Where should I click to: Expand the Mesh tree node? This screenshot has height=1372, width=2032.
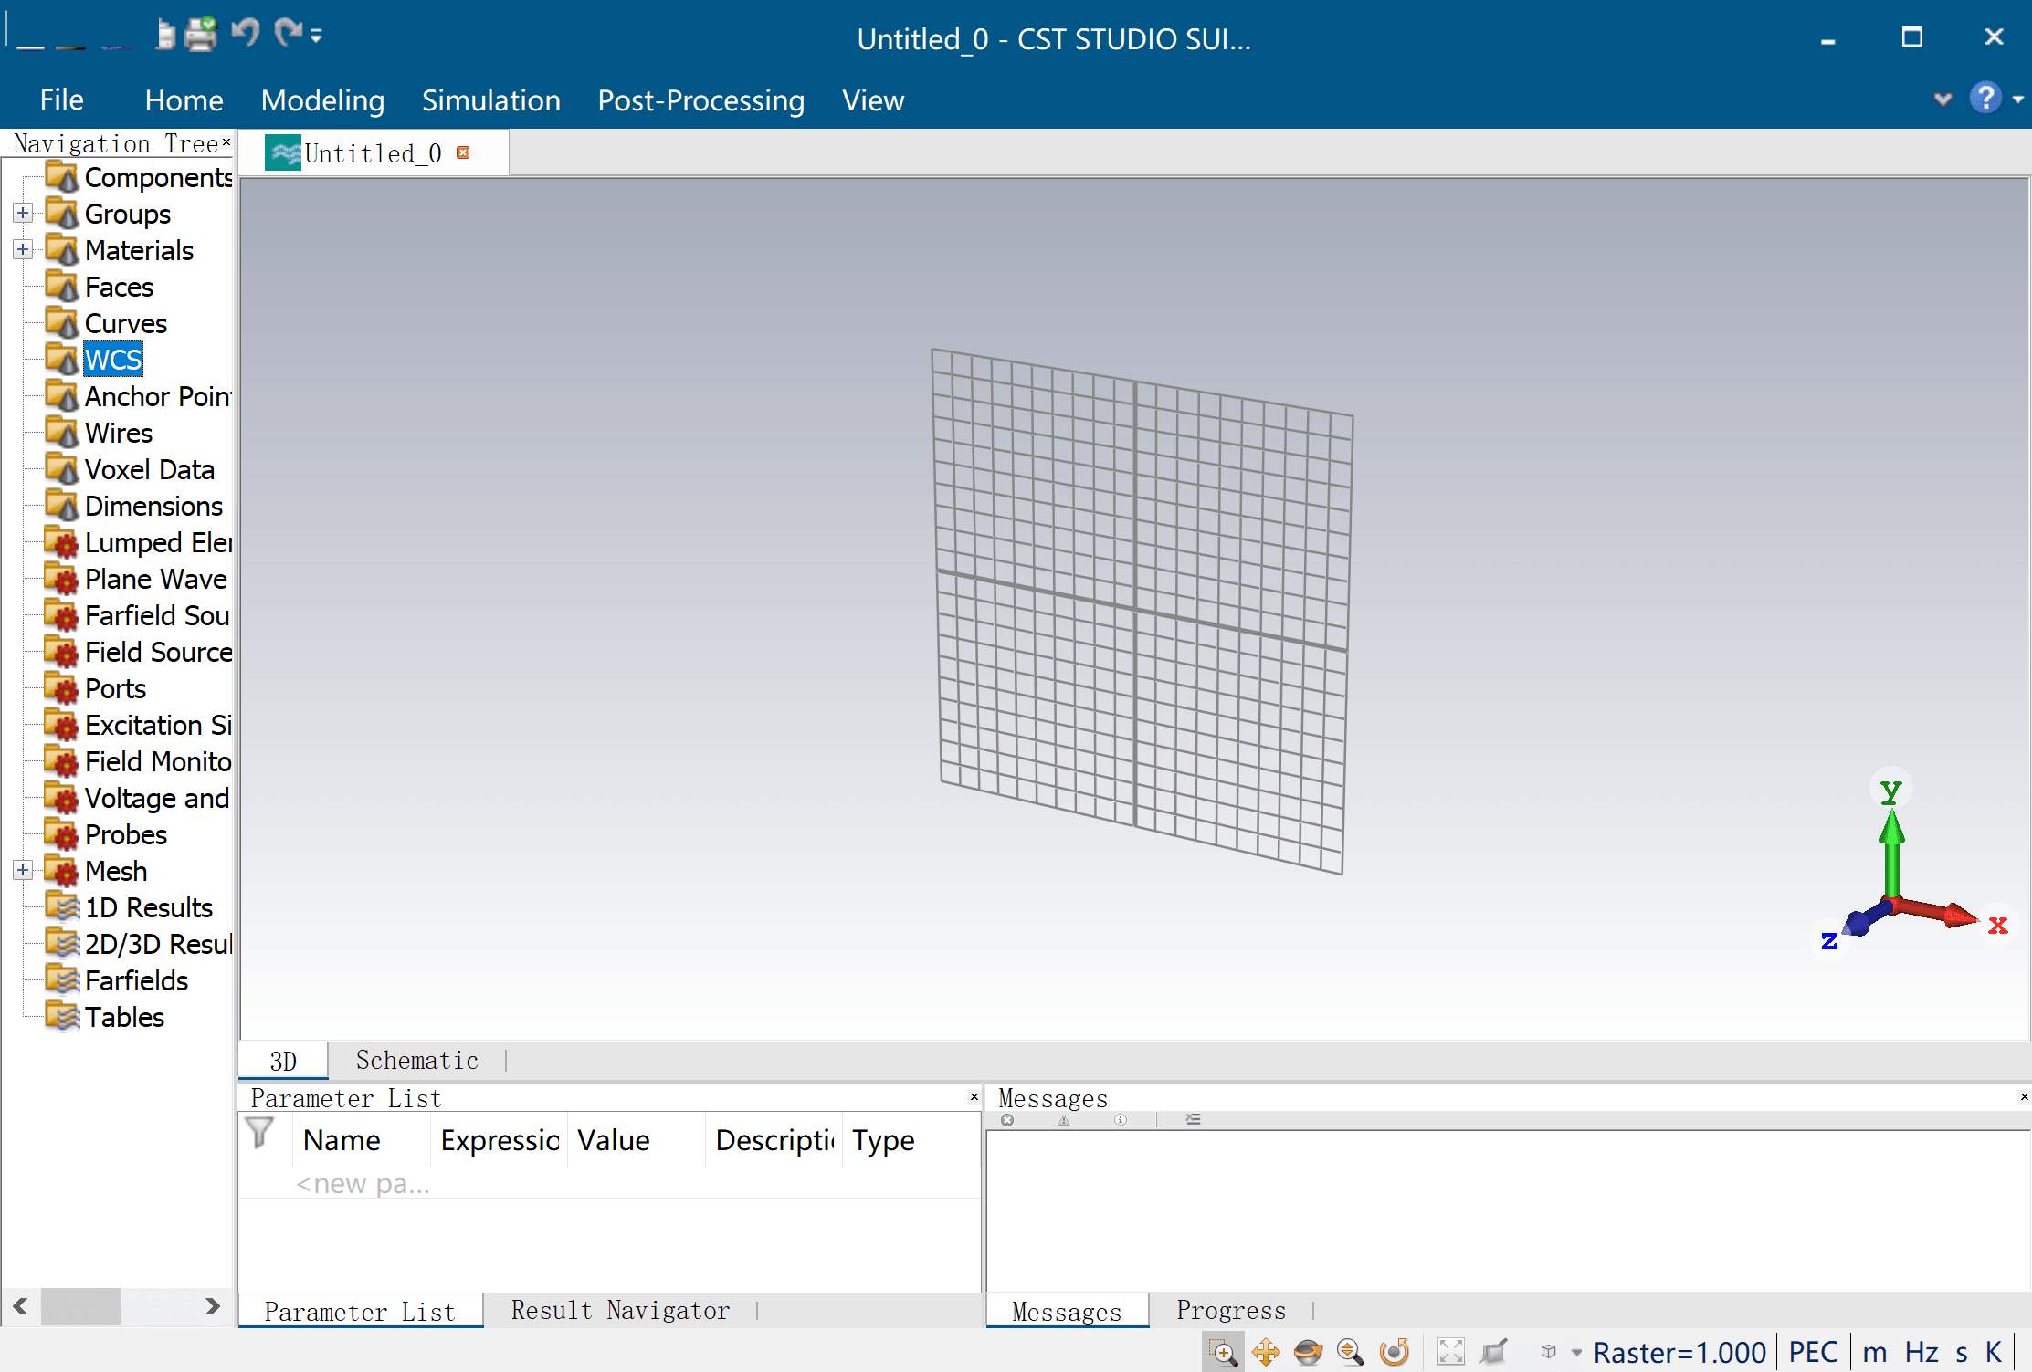pos(23,870)
